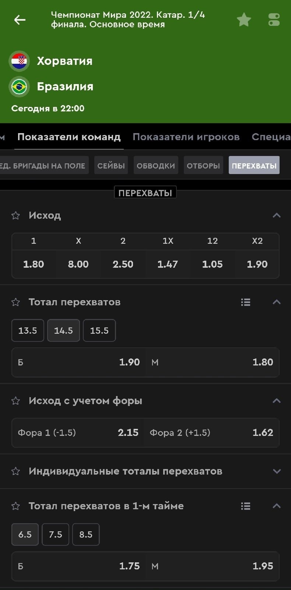Viewport: 291px width, 590px height.
Task: Switch to Показатели игроков tab
Action: click(186, 137)
